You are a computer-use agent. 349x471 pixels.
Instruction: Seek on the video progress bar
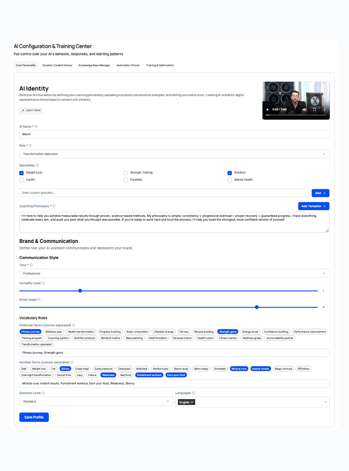296,115
